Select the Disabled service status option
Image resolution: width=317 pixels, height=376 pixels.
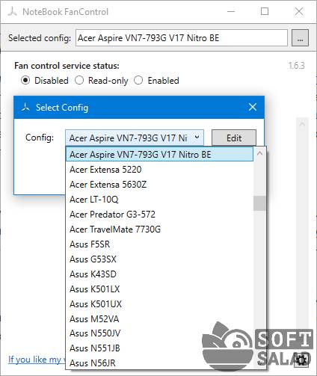[45, 81]
